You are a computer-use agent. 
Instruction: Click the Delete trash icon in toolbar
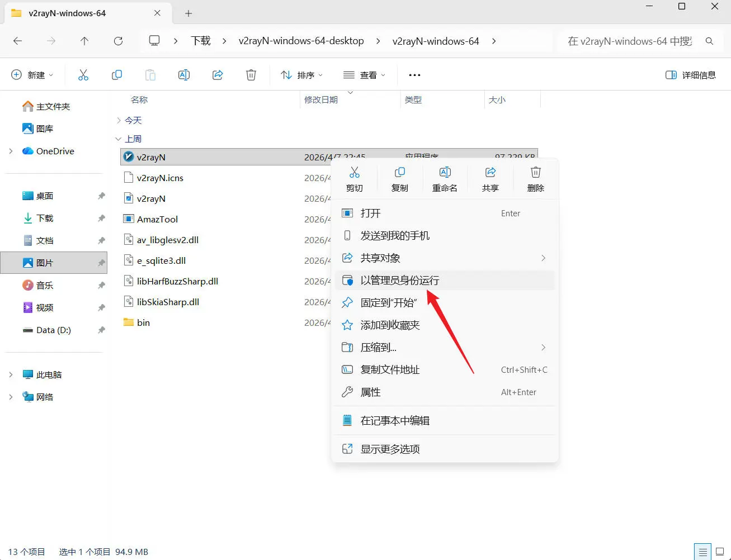251,75
